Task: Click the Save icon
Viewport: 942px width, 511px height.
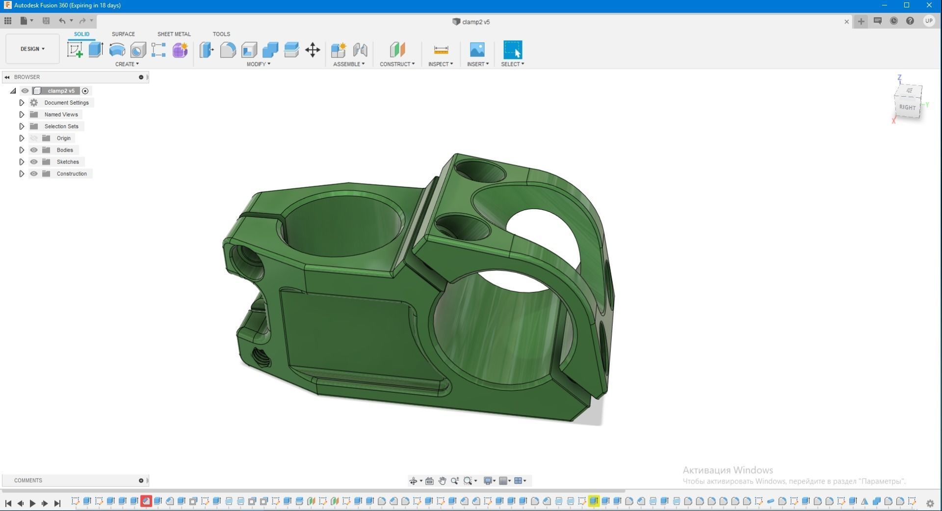Action: (46, 21)
